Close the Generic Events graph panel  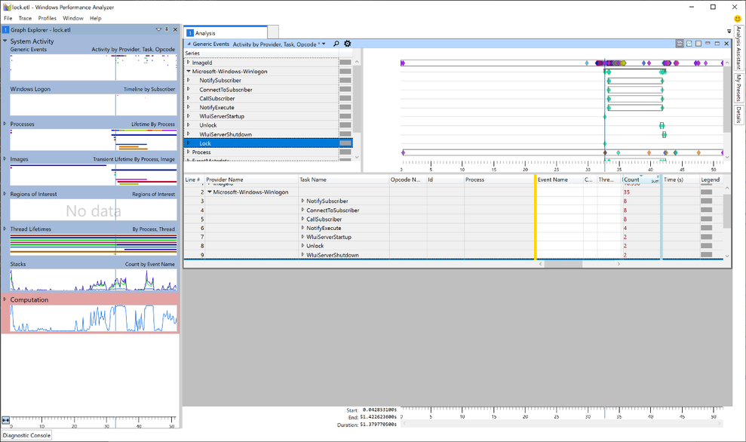726,43
